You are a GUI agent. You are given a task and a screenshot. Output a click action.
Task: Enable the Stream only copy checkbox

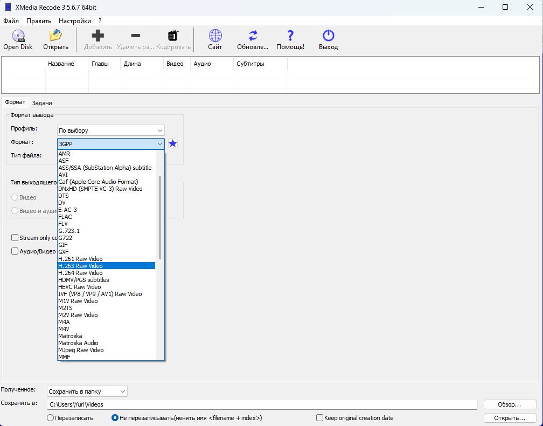coord(15,237)
